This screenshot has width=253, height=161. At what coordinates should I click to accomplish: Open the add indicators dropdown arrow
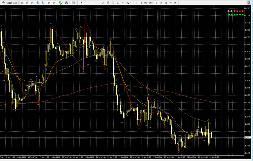tap(63, 3)
